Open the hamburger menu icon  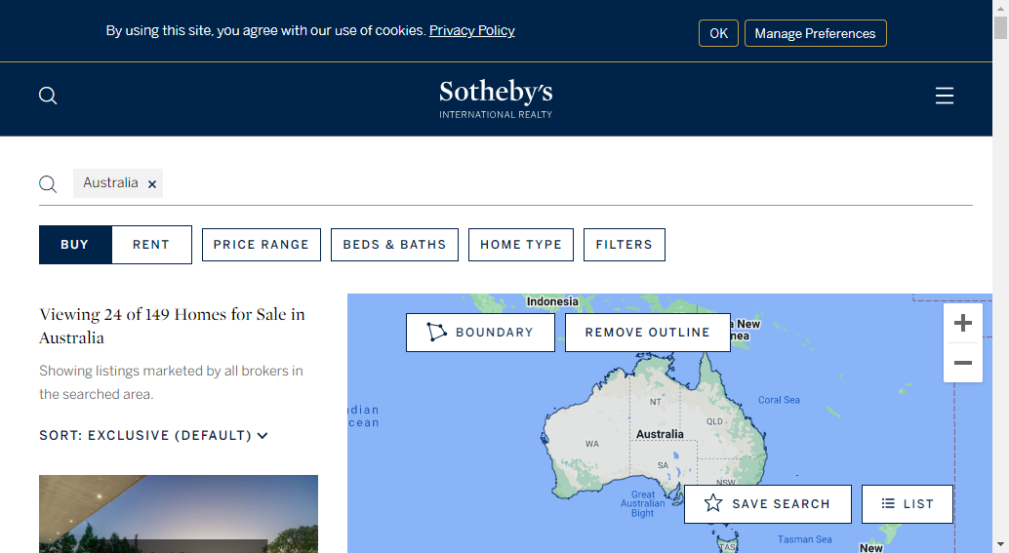pos(944,96)
